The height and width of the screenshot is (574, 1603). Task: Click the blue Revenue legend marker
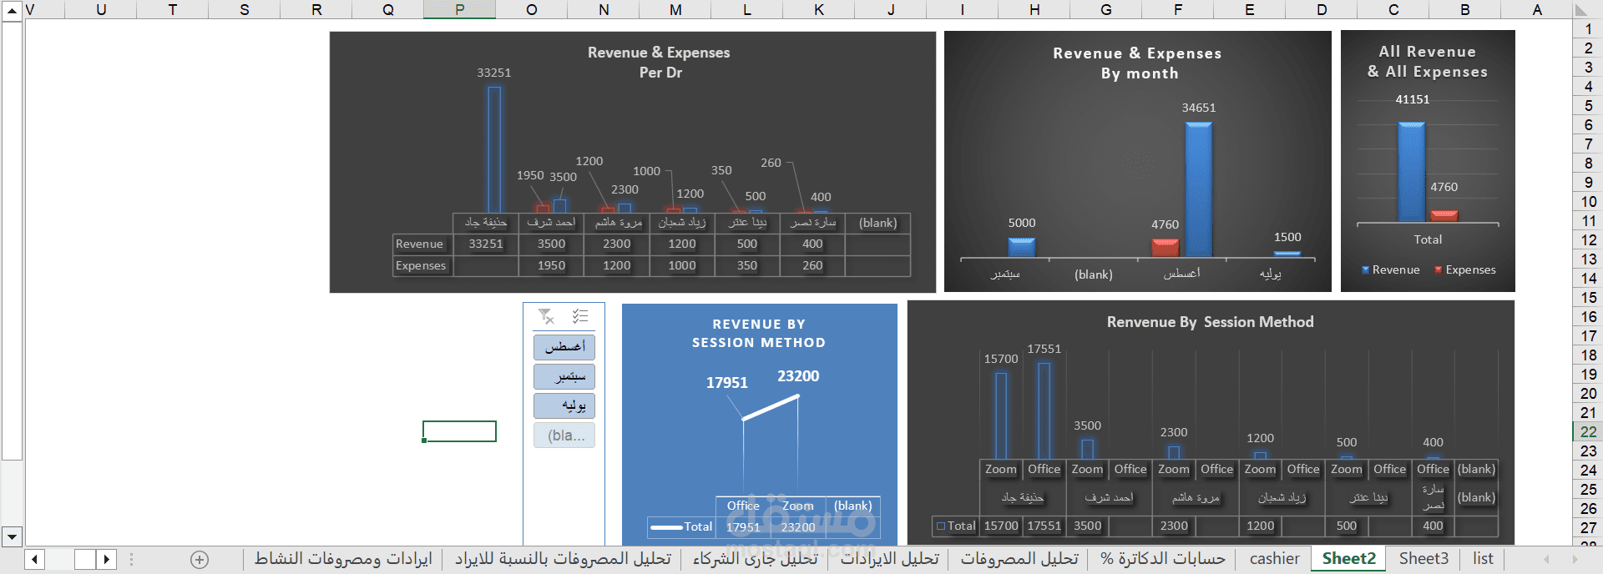coord(1365,269)
